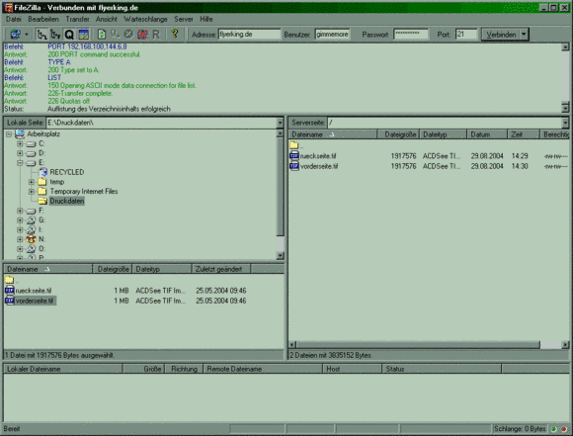
Task: Select vorderseite.tif in the local file list
Action: (35, 301)
